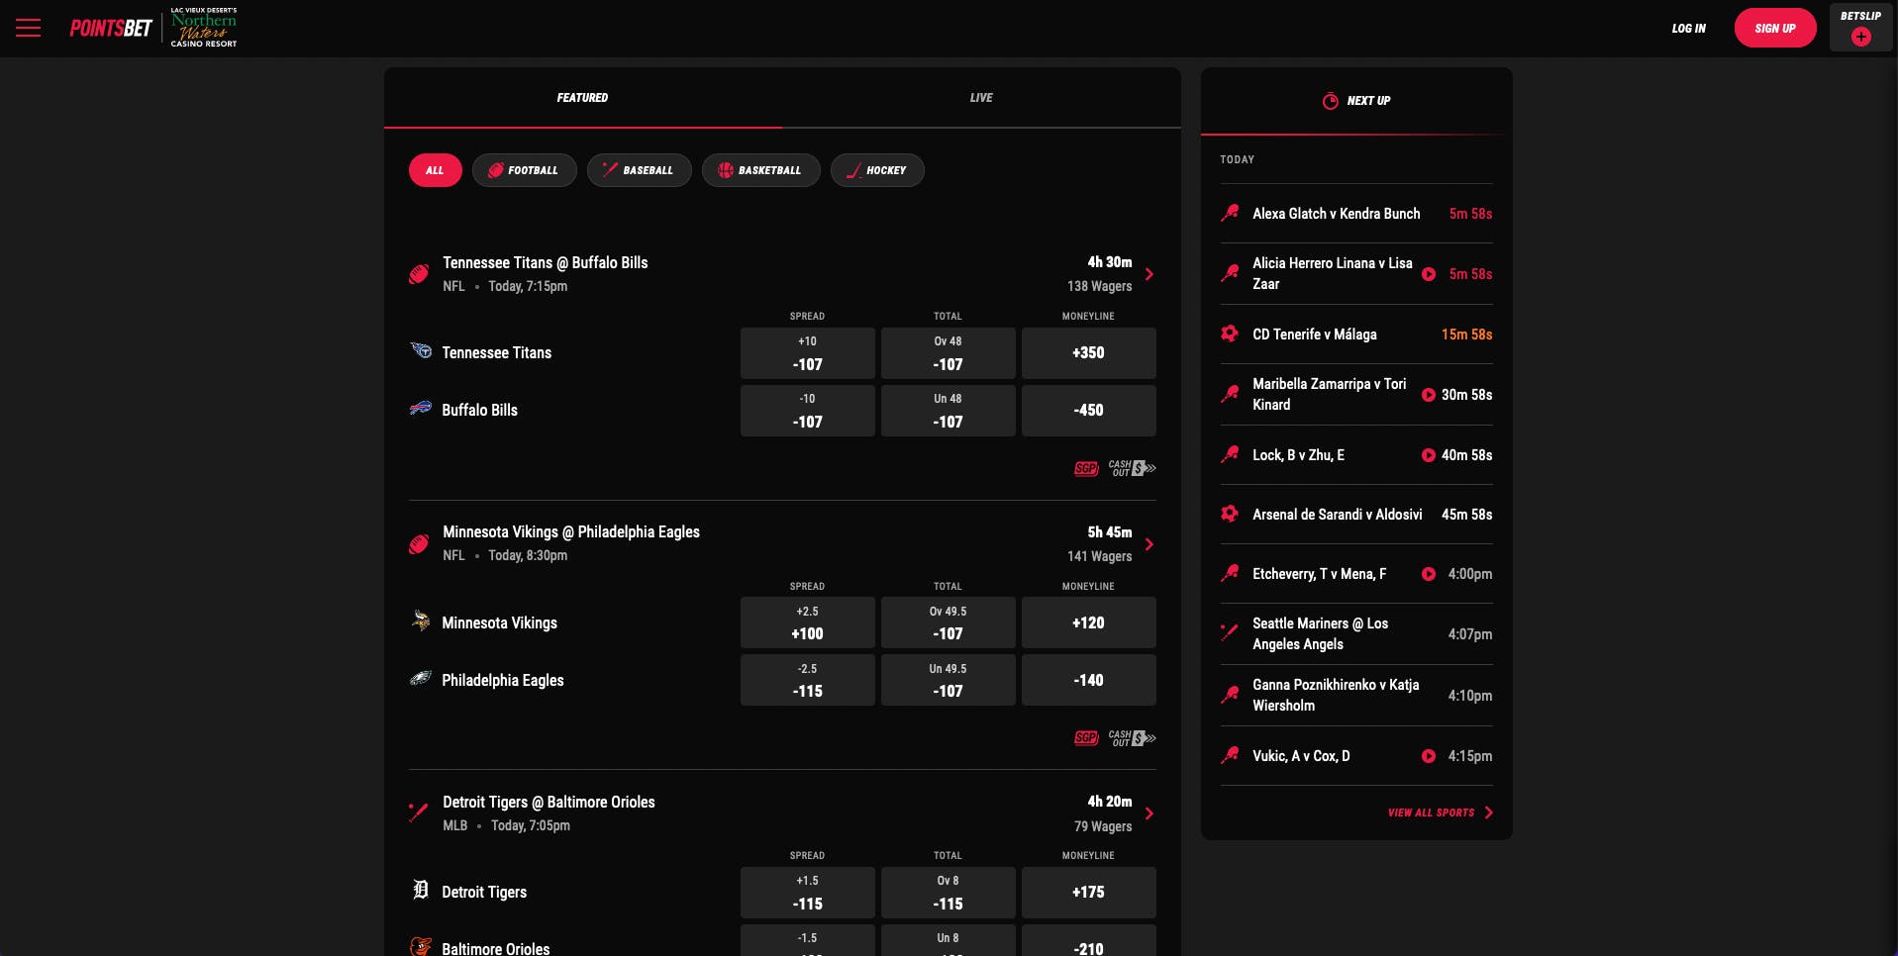Open the Betslip panel
Screen dimensions: 1898x956
click(x=1859, y=28)
